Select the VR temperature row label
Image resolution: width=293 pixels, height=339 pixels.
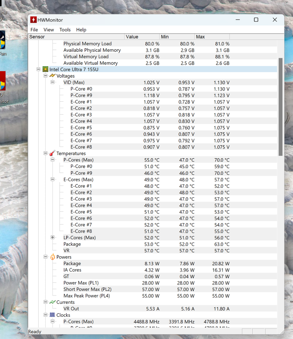[66, 251]
